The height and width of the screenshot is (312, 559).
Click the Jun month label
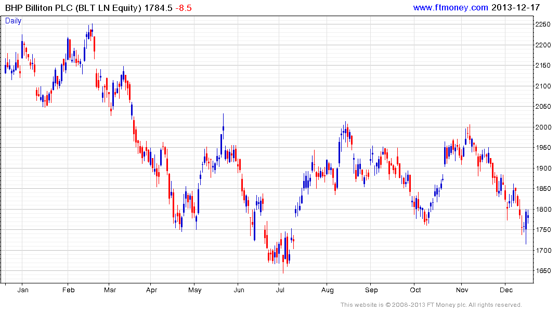[x=239, y=290]
